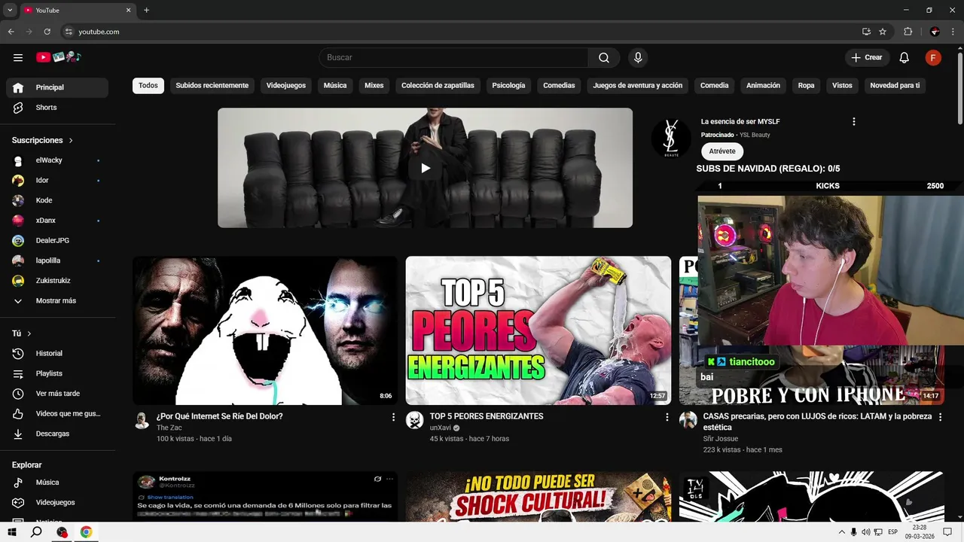Open the hamburger guide menu
964x542 pixels.
[18, 57]
